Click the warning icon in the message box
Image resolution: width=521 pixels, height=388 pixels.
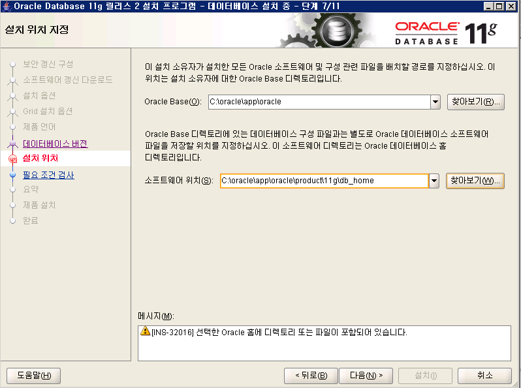pos(145,331)
